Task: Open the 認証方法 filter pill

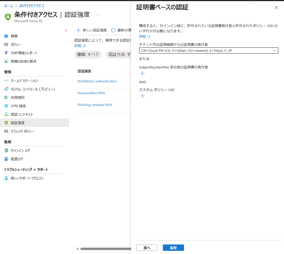Action: point(119,55)
